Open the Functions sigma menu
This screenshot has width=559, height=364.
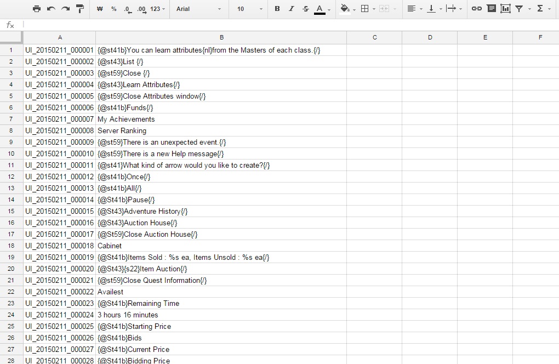click(x=540, y=9)
